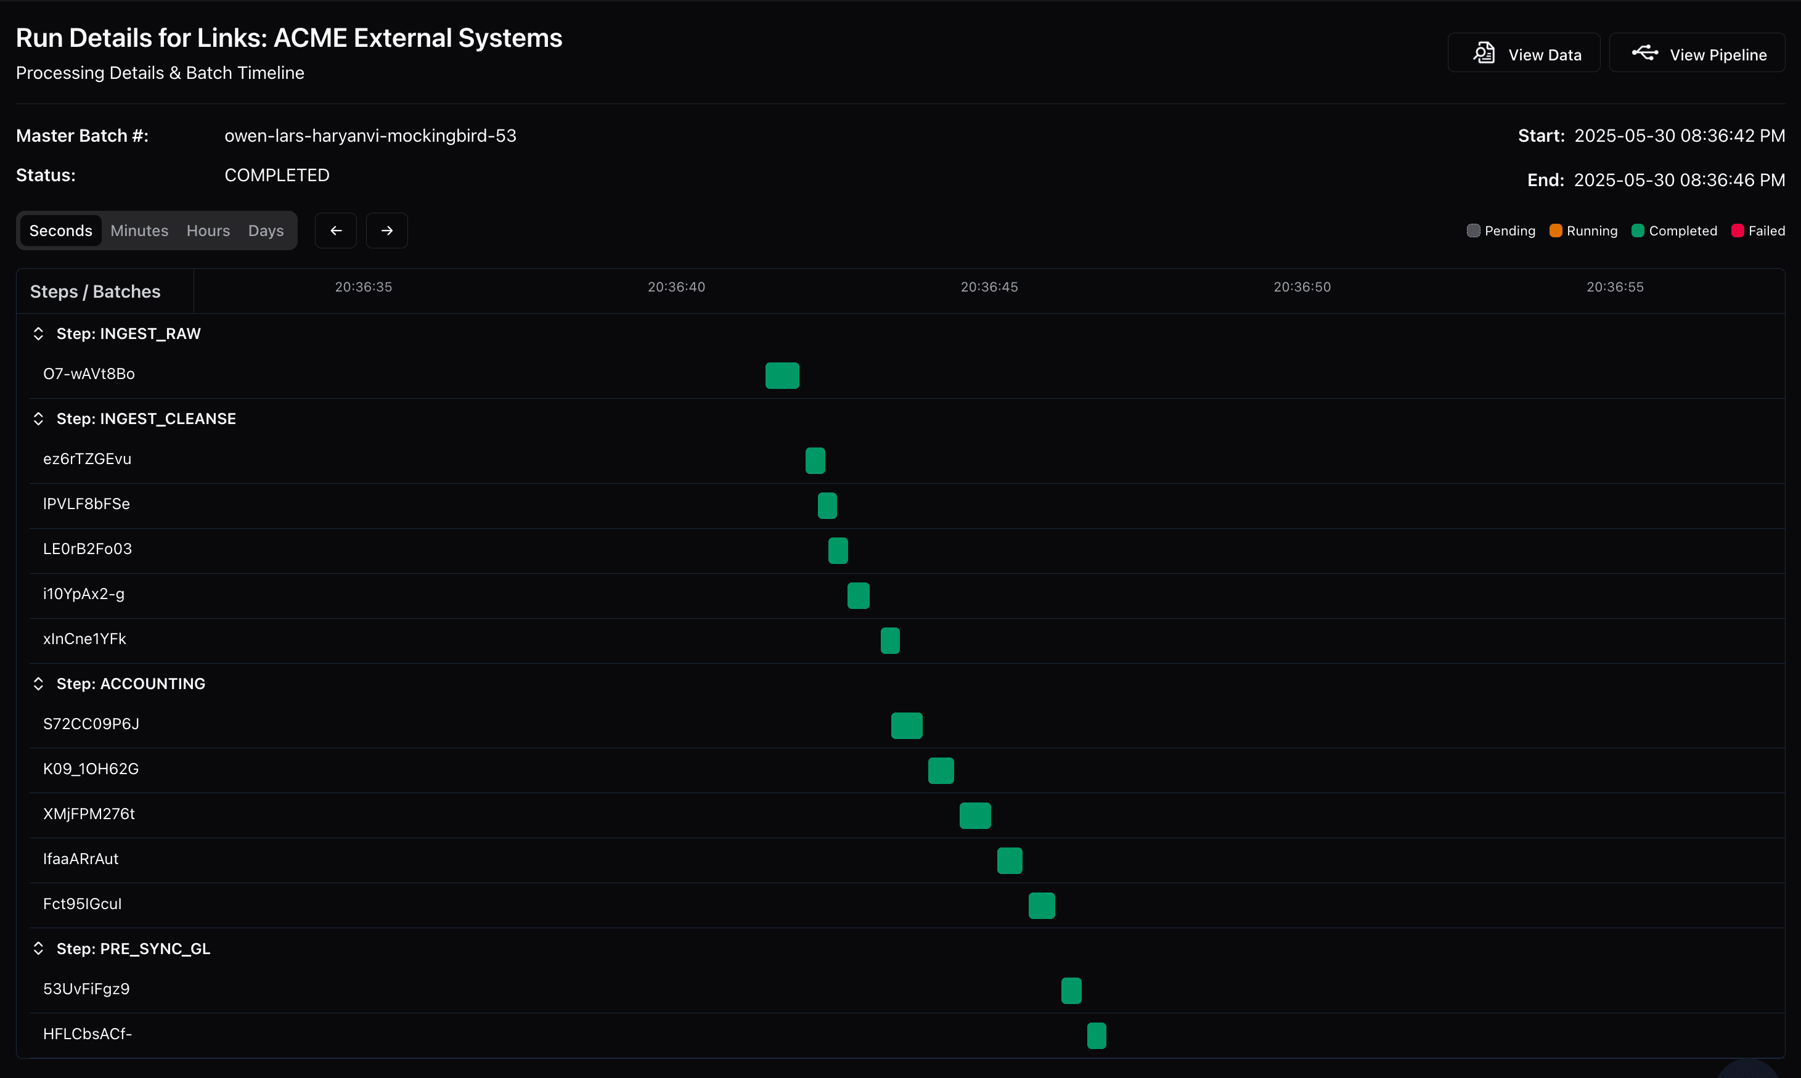The height and width of the screenshot is (1078, 1801).
Task: Collapse the INGEST_CLEANSE step group
Action: tap(38, 419)
